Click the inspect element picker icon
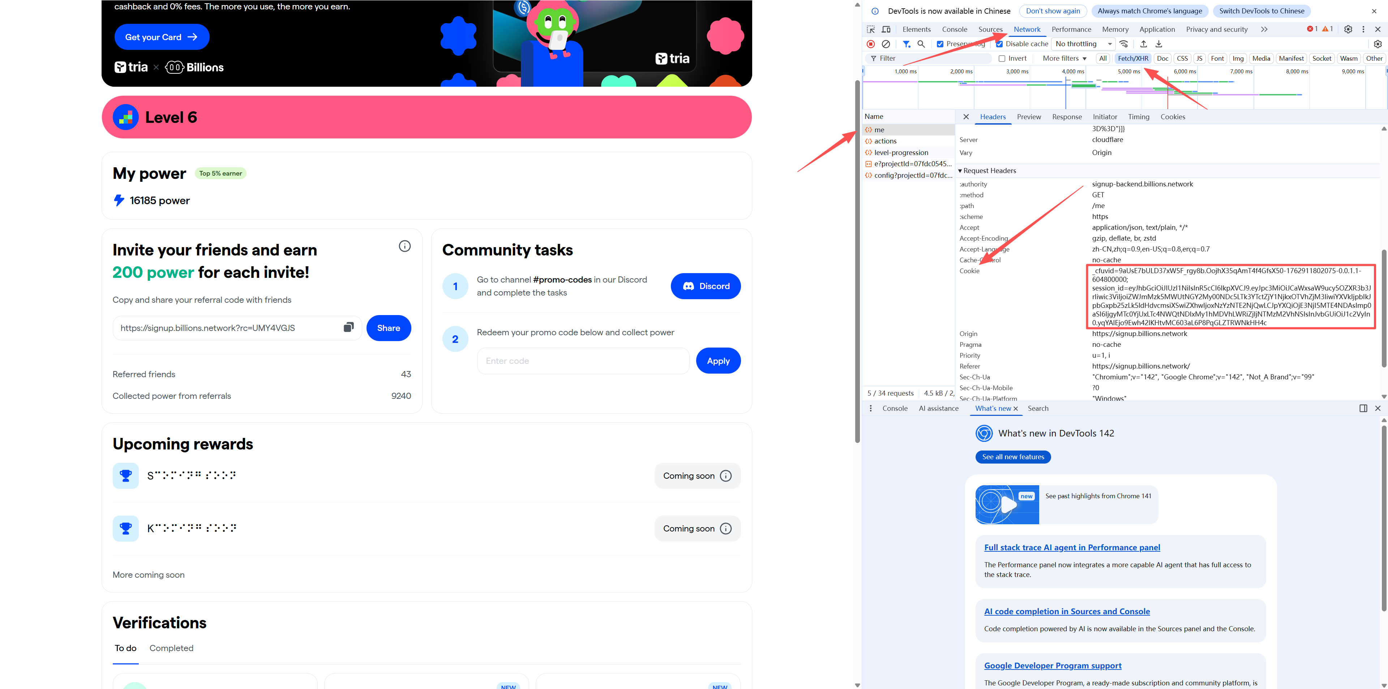 coord(871,30)
